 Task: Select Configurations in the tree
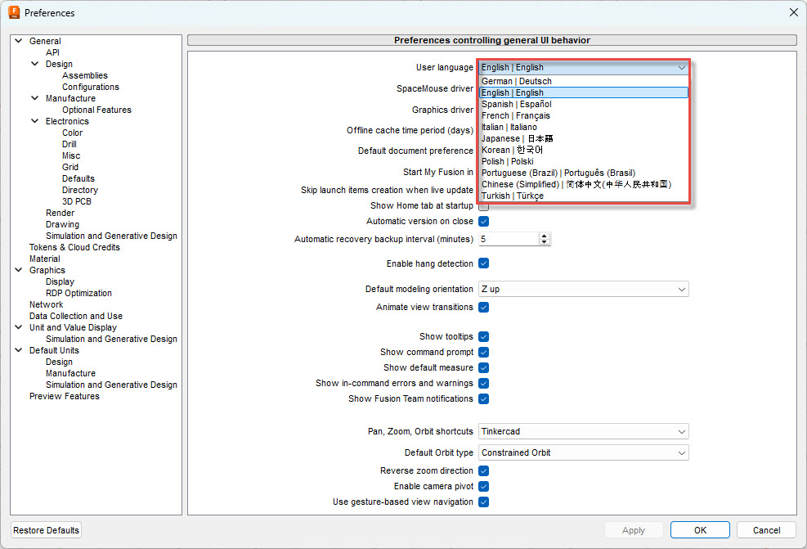coord(91,87)
